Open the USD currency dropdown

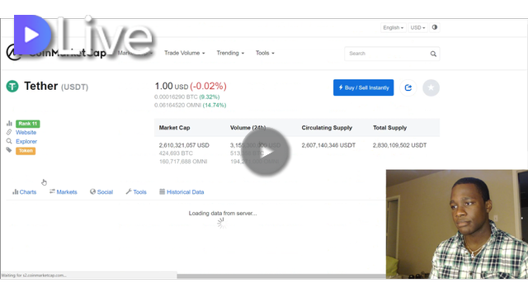tap(417, 27)
